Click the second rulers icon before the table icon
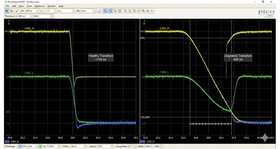Viewport: 280px width, 149px height. click(x=130, y=11)
